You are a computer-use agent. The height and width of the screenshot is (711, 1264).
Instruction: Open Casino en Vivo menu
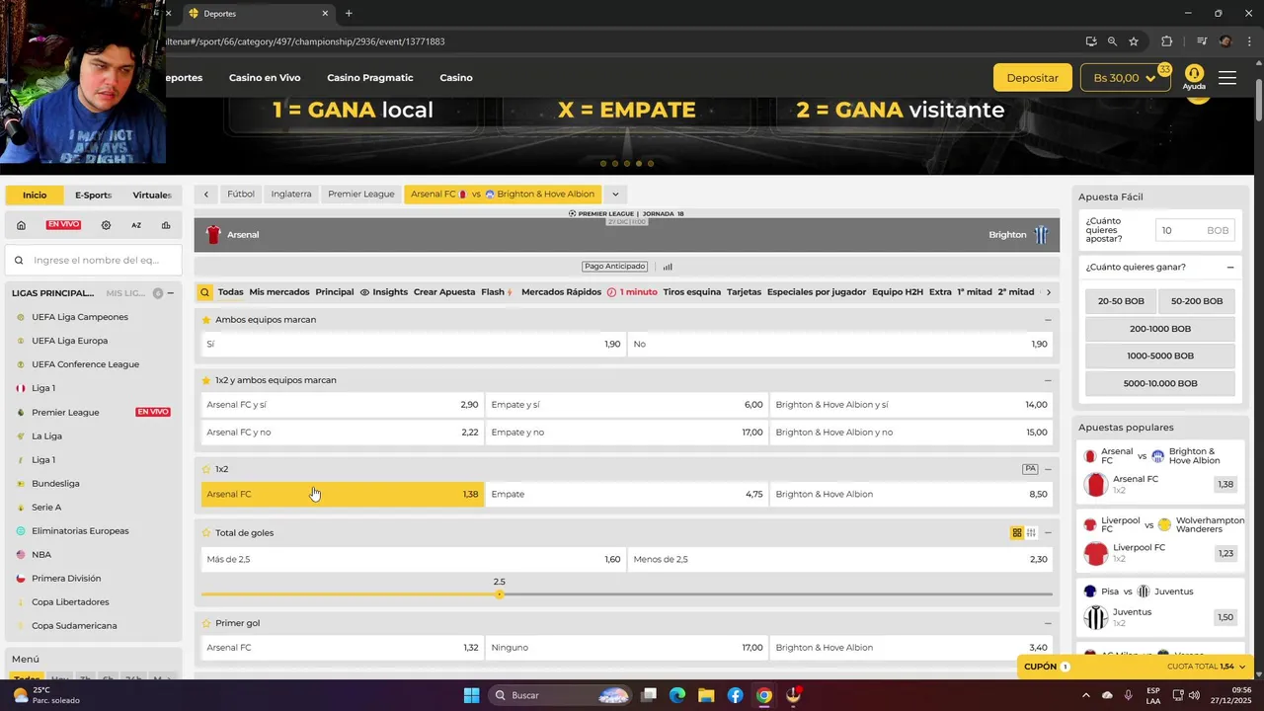pyautogui.click(x=265, y=78)
